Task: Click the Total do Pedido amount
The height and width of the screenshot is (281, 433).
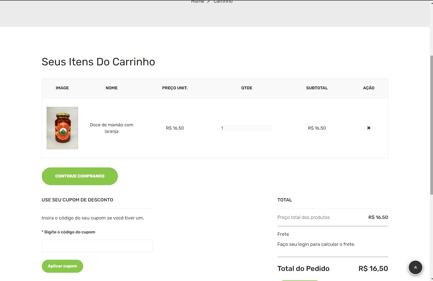Action: click(373, 269)
